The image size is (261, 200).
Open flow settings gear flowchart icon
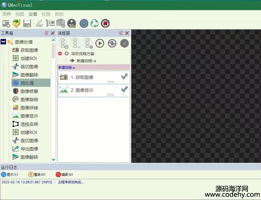(88, 44)
